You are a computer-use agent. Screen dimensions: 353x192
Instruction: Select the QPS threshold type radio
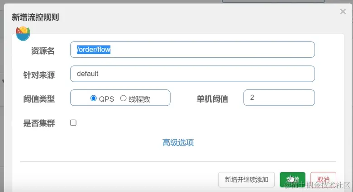point(93,98)
